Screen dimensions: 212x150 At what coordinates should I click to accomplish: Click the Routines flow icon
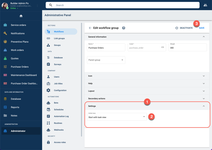point(48,123)
